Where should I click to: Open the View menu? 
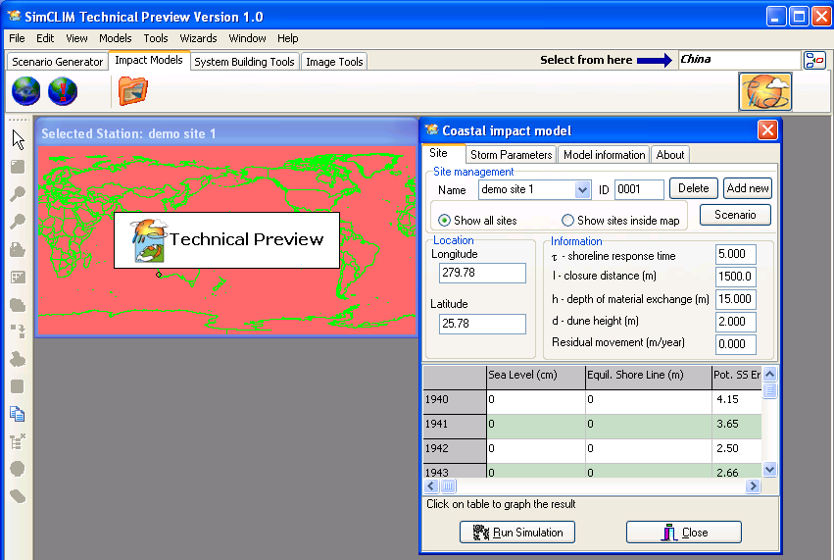76,38
